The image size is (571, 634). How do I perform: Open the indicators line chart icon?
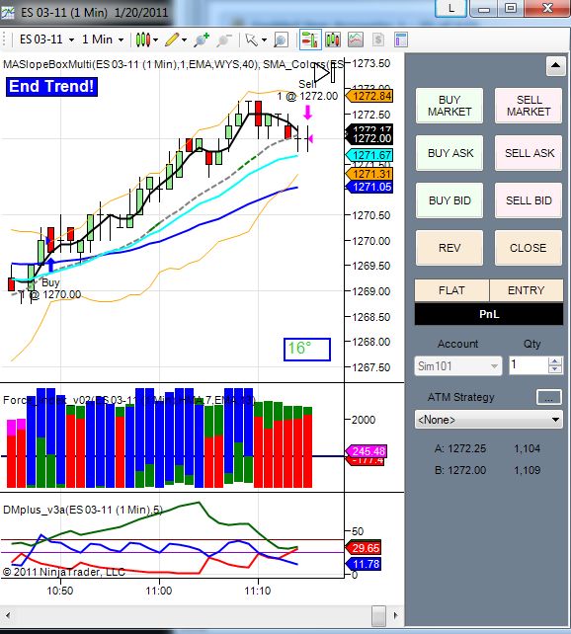(x=356, y=40)
